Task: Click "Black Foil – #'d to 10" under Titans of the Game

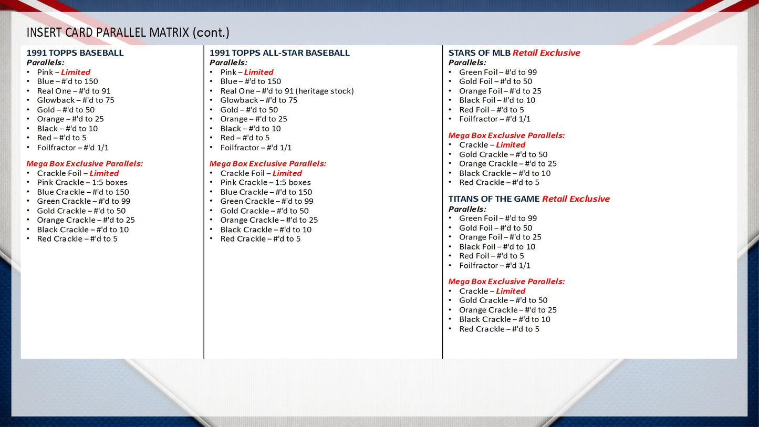Action: 497,247
